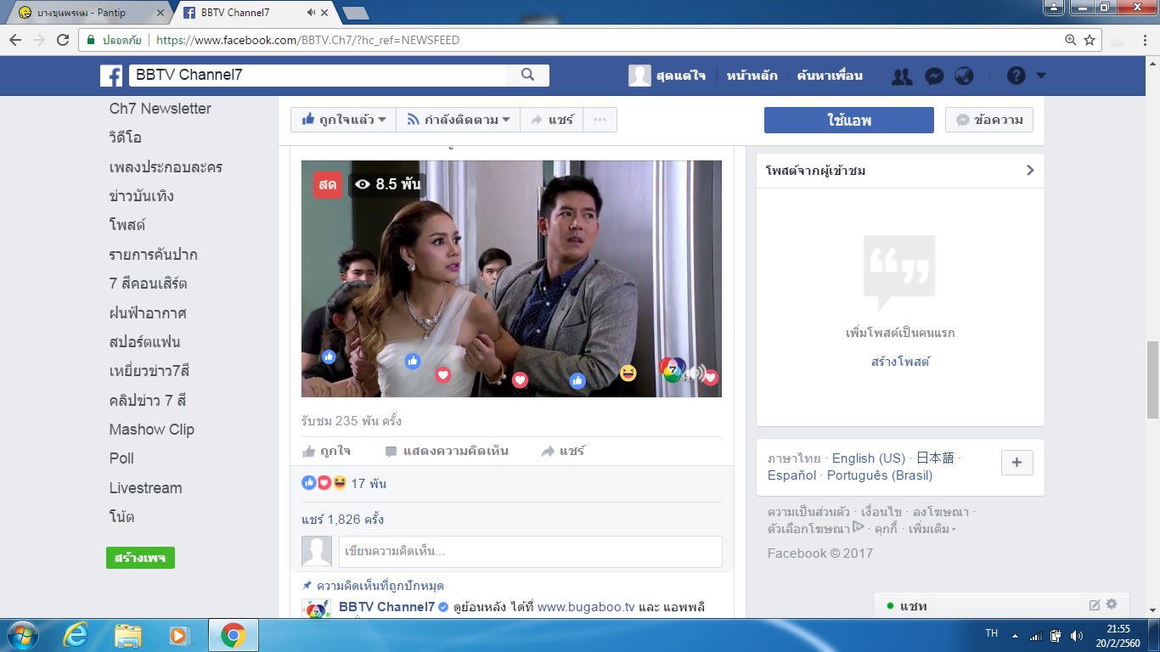Image resolution: width=1160 pixels, height=652 pixels.
Task: Open the more options ellipsis button
Action: (x=600, y=120)
